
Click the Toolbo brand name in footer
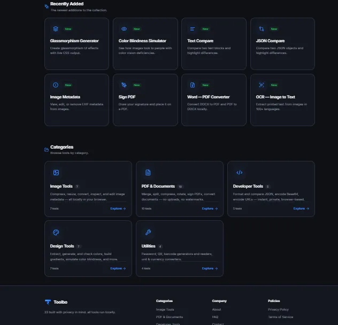[60, 302]
